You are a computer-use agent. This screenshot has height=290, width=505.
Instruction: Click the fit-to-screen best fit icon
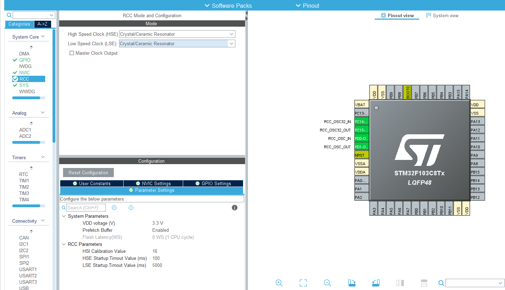pyautogui.click(x=303, y=283)
